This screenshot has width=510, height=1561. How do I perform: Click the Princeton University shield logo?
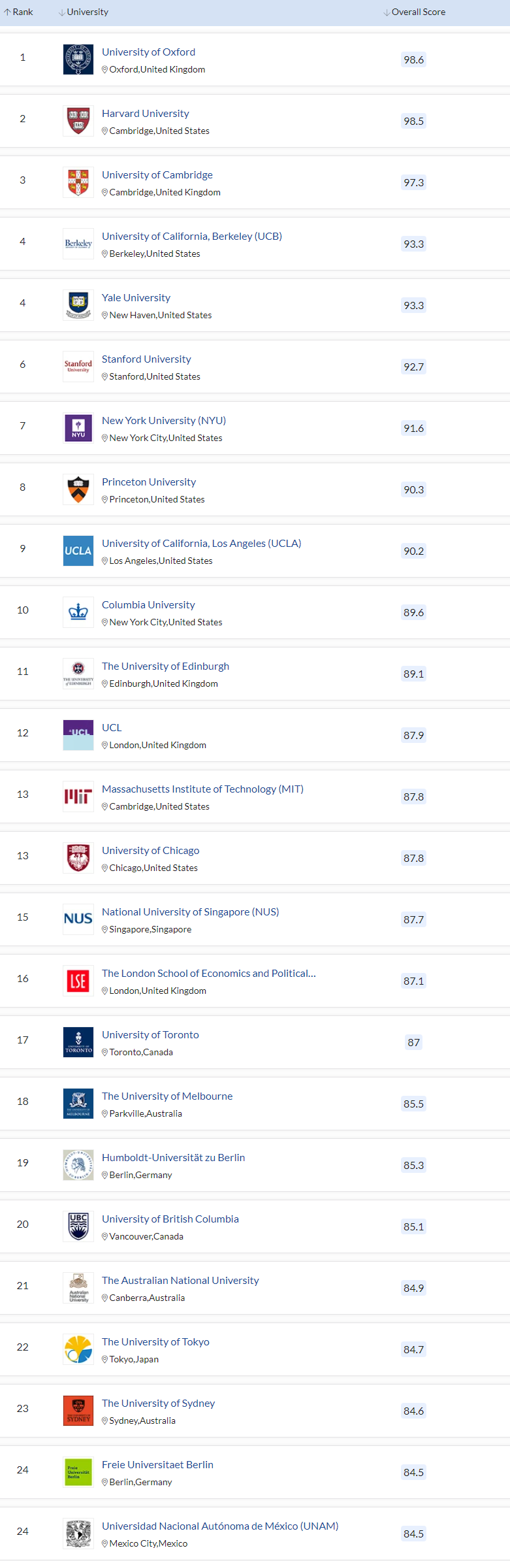point(78,489)
